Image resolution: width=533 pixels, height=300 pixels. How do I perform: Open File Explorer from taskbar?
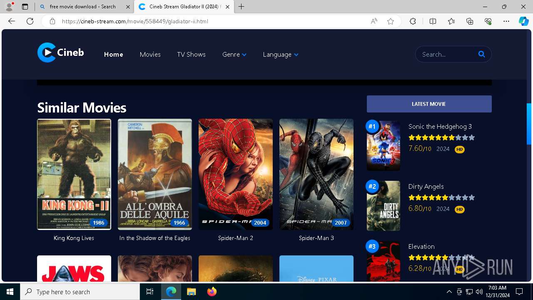(192, 292)
